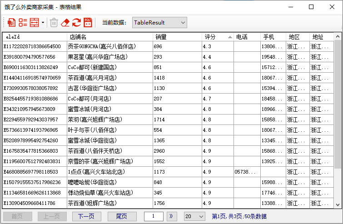This screenshot has width=343, height=224.
Task: Click the vertical scrollbar down arrow
Action: 338,205
